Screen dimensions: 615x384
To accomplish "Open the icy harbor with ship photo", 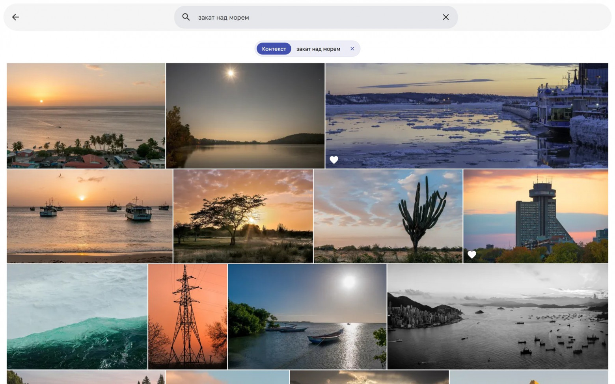I will (467, 116).
